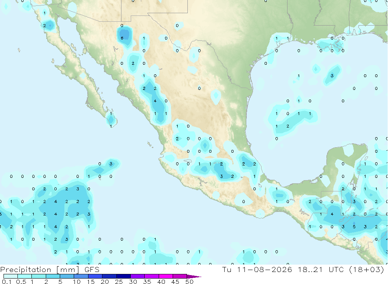Click the above-50 arrow tip of the legend

[194, 277]
